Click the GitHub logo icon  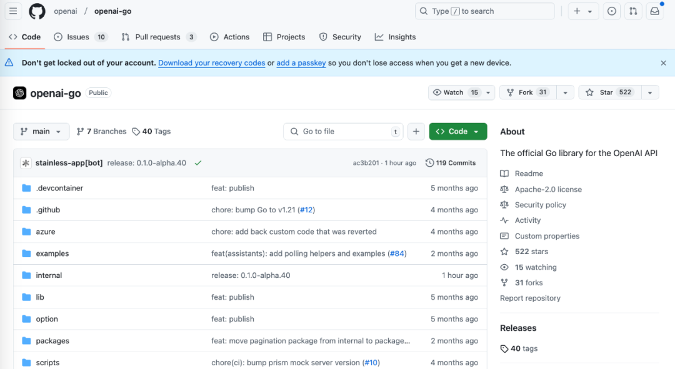pos(37,11)
